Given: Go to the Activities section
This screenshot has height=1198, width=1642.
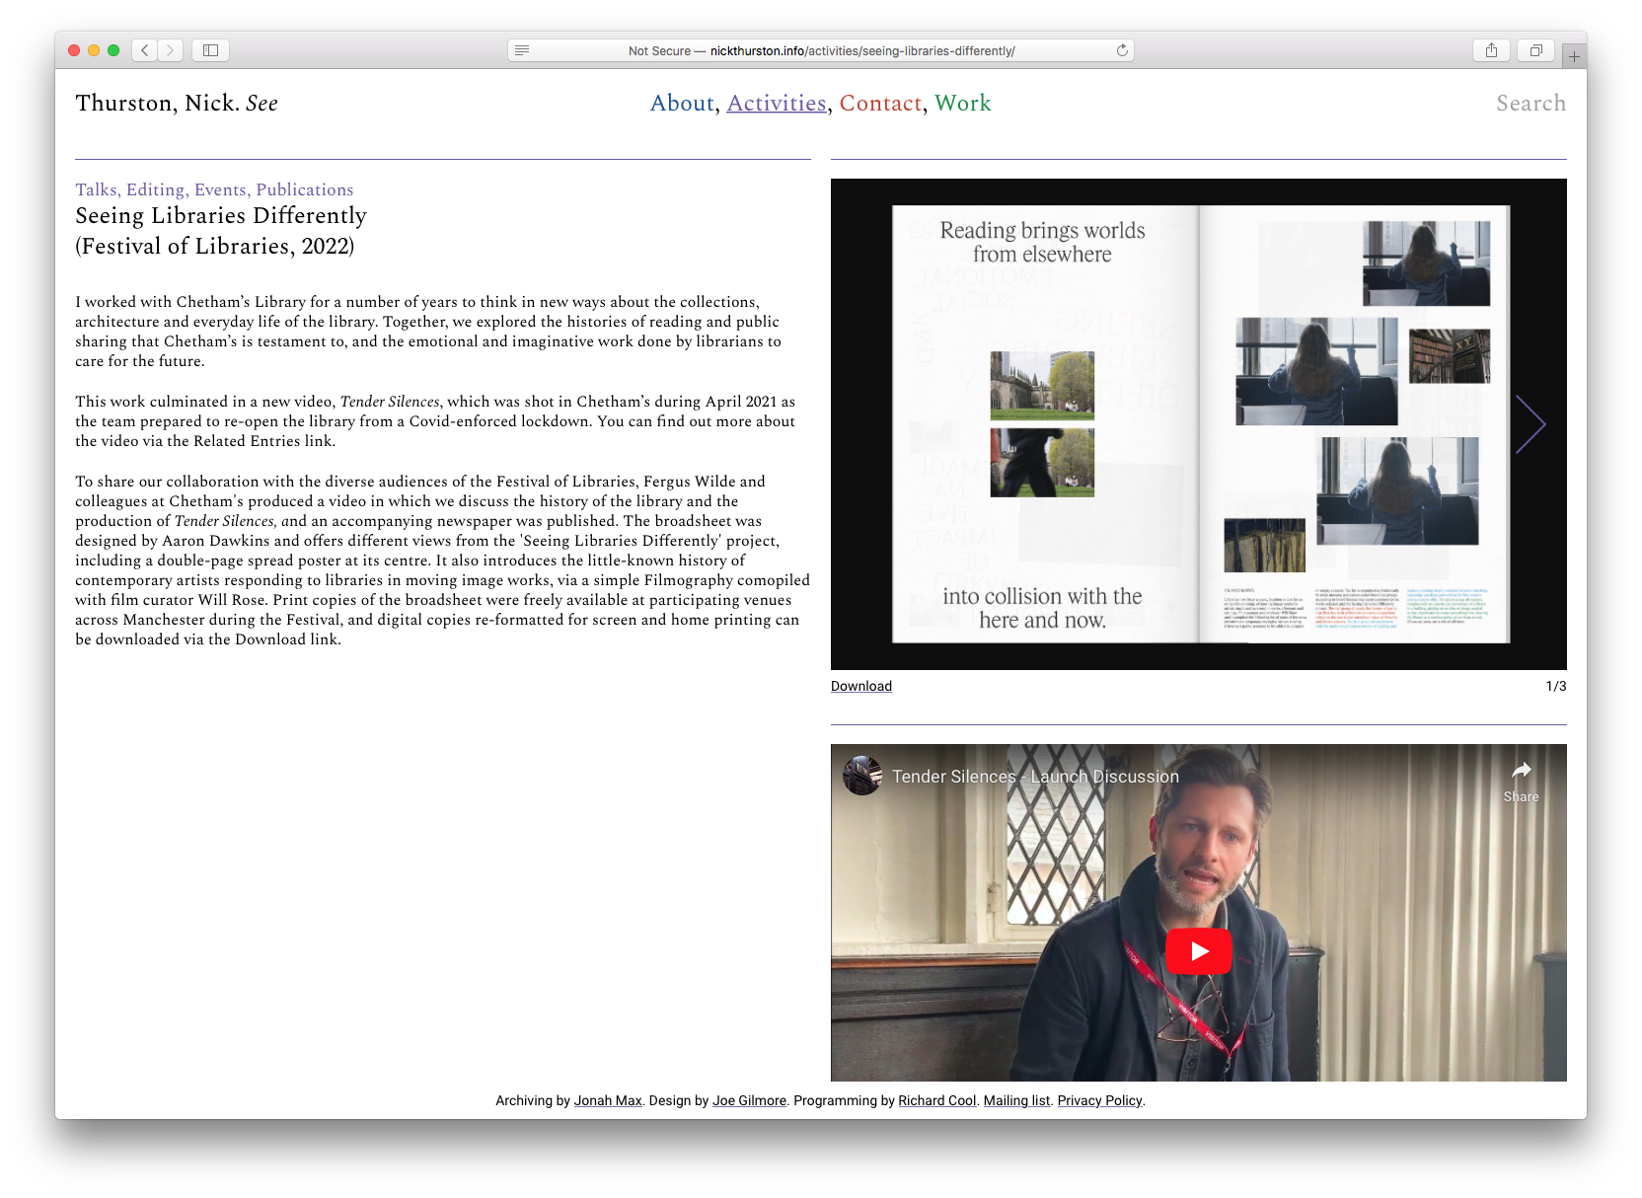Looking at the screenshot, I should point(777,104).
